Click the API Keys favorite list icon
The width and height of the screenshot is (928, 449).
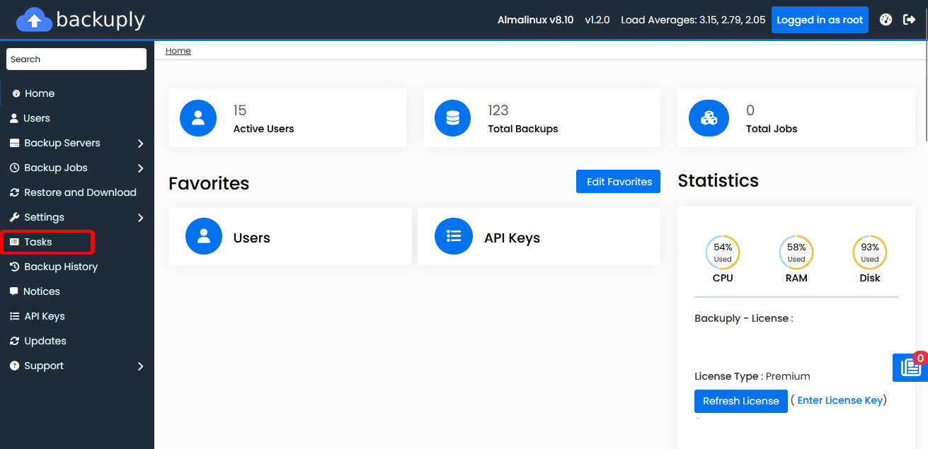pos(454,236)
